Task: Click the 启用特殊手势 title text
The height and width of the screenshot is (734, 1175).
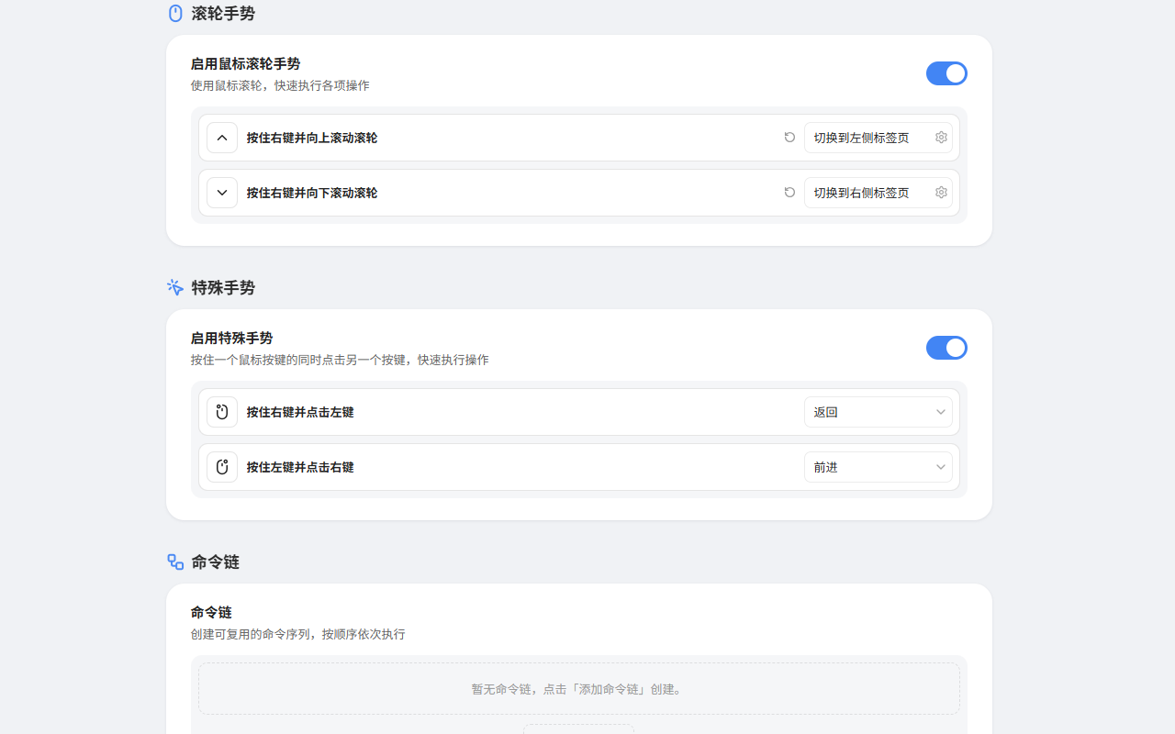Action: coord(231,339)
